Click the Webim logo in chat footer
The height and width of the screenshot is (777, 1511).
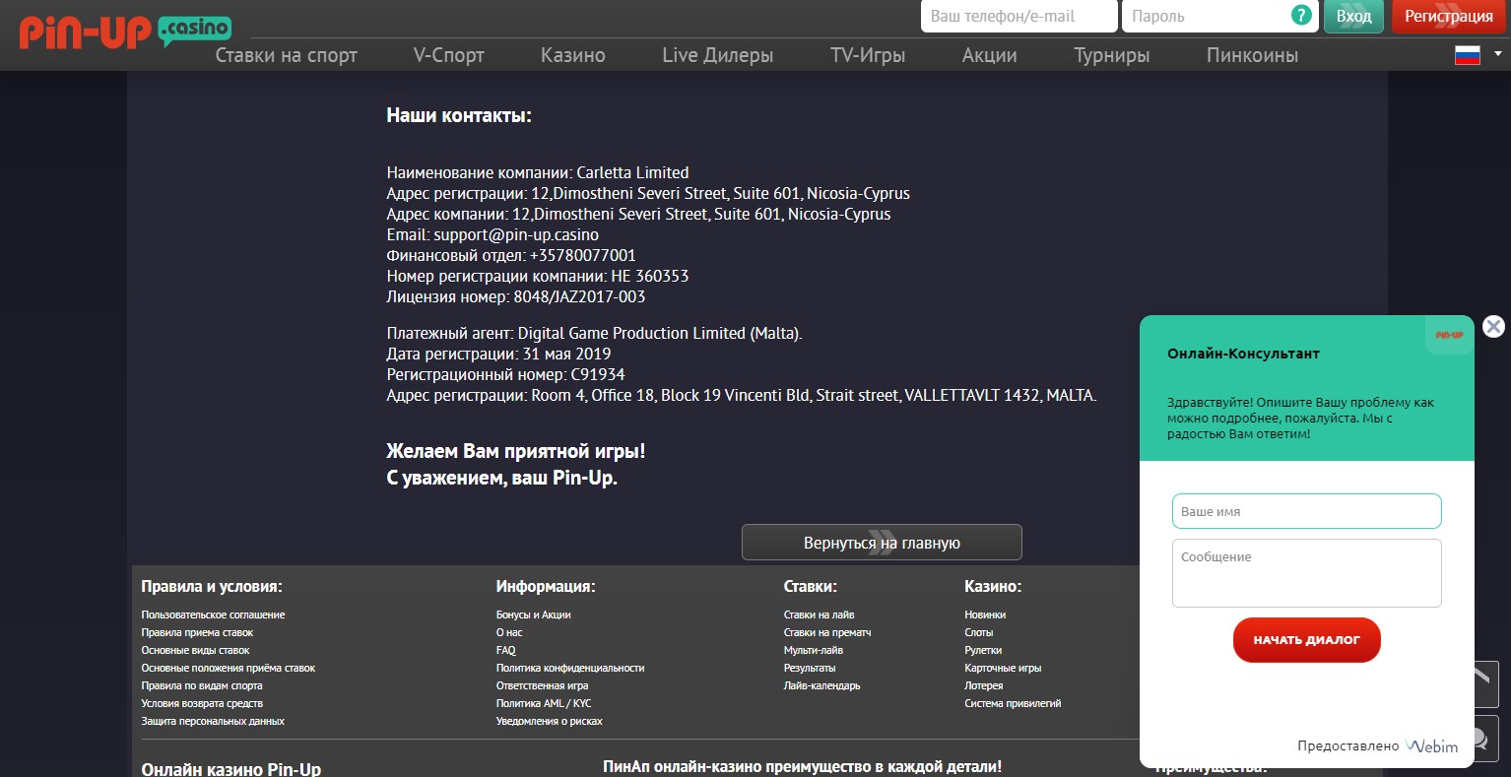point(1432,746)
